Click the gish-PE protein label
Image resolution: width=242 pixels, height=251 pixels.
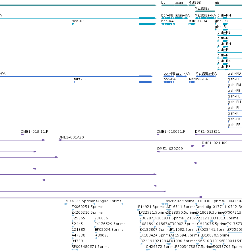point(234,96)
